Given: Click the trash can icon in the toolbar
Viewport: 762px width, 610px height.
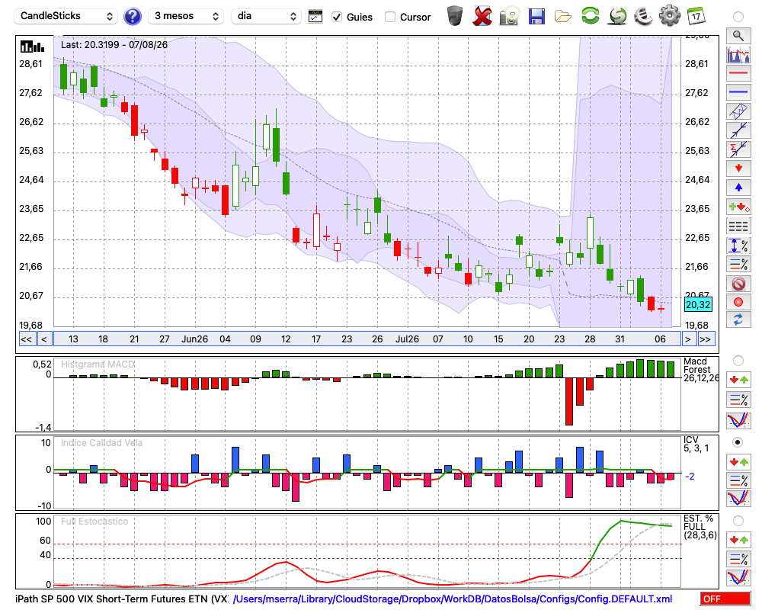Looking at the screenshot, I should pos(455,16).
